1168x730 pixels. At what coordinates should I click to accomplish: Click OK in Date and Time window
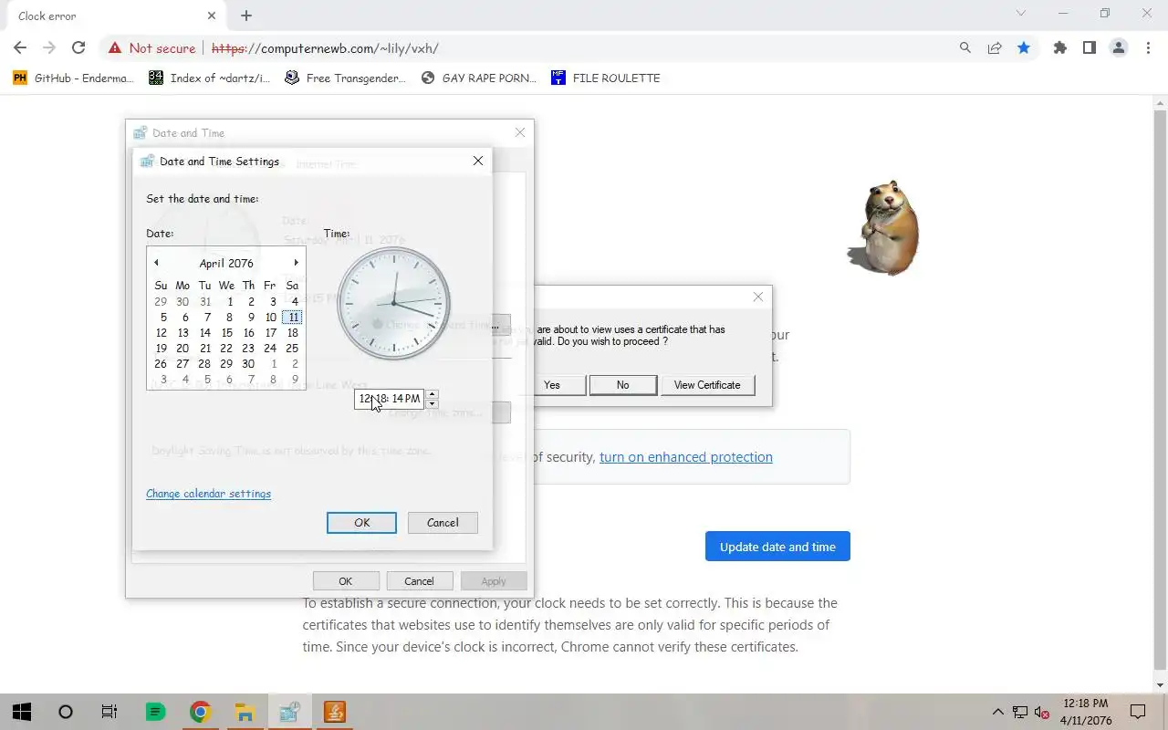coord(345,581)
